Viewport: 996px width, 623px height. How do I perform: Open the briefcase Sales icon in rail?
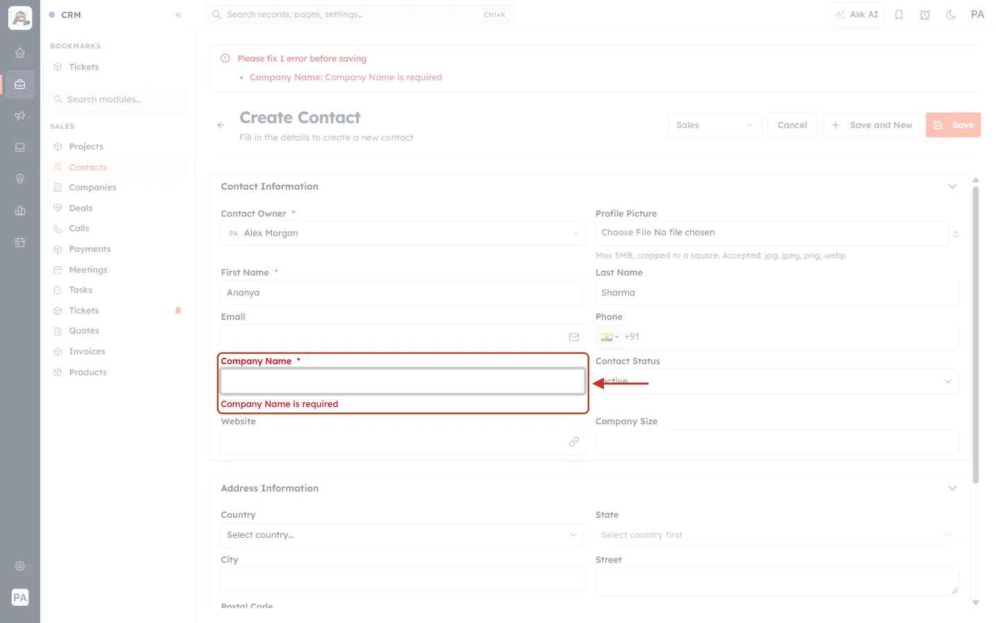20,84
